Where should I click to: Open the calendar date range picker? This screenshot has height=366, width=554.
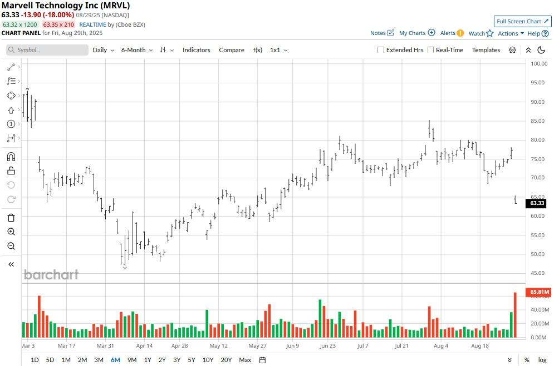tap(262, 360)
